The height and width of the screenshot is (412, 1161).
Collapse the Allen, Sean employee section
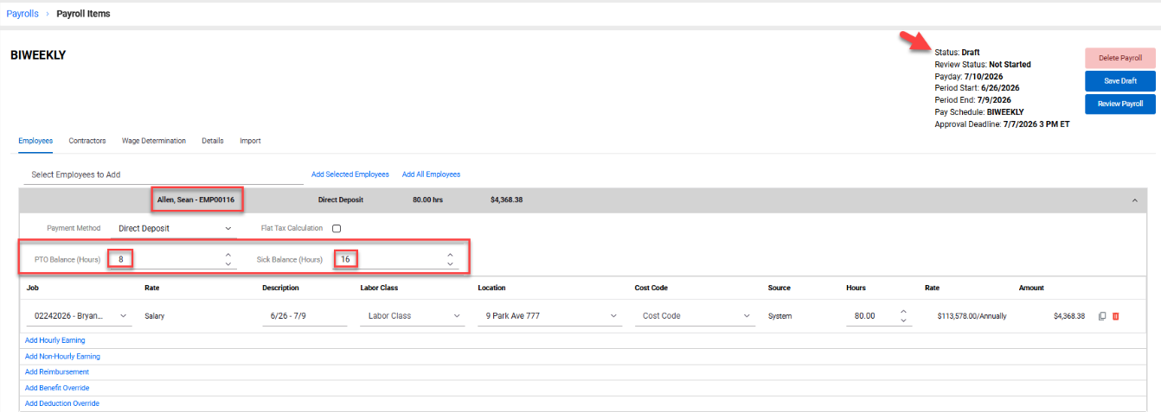click(1134, 200)
